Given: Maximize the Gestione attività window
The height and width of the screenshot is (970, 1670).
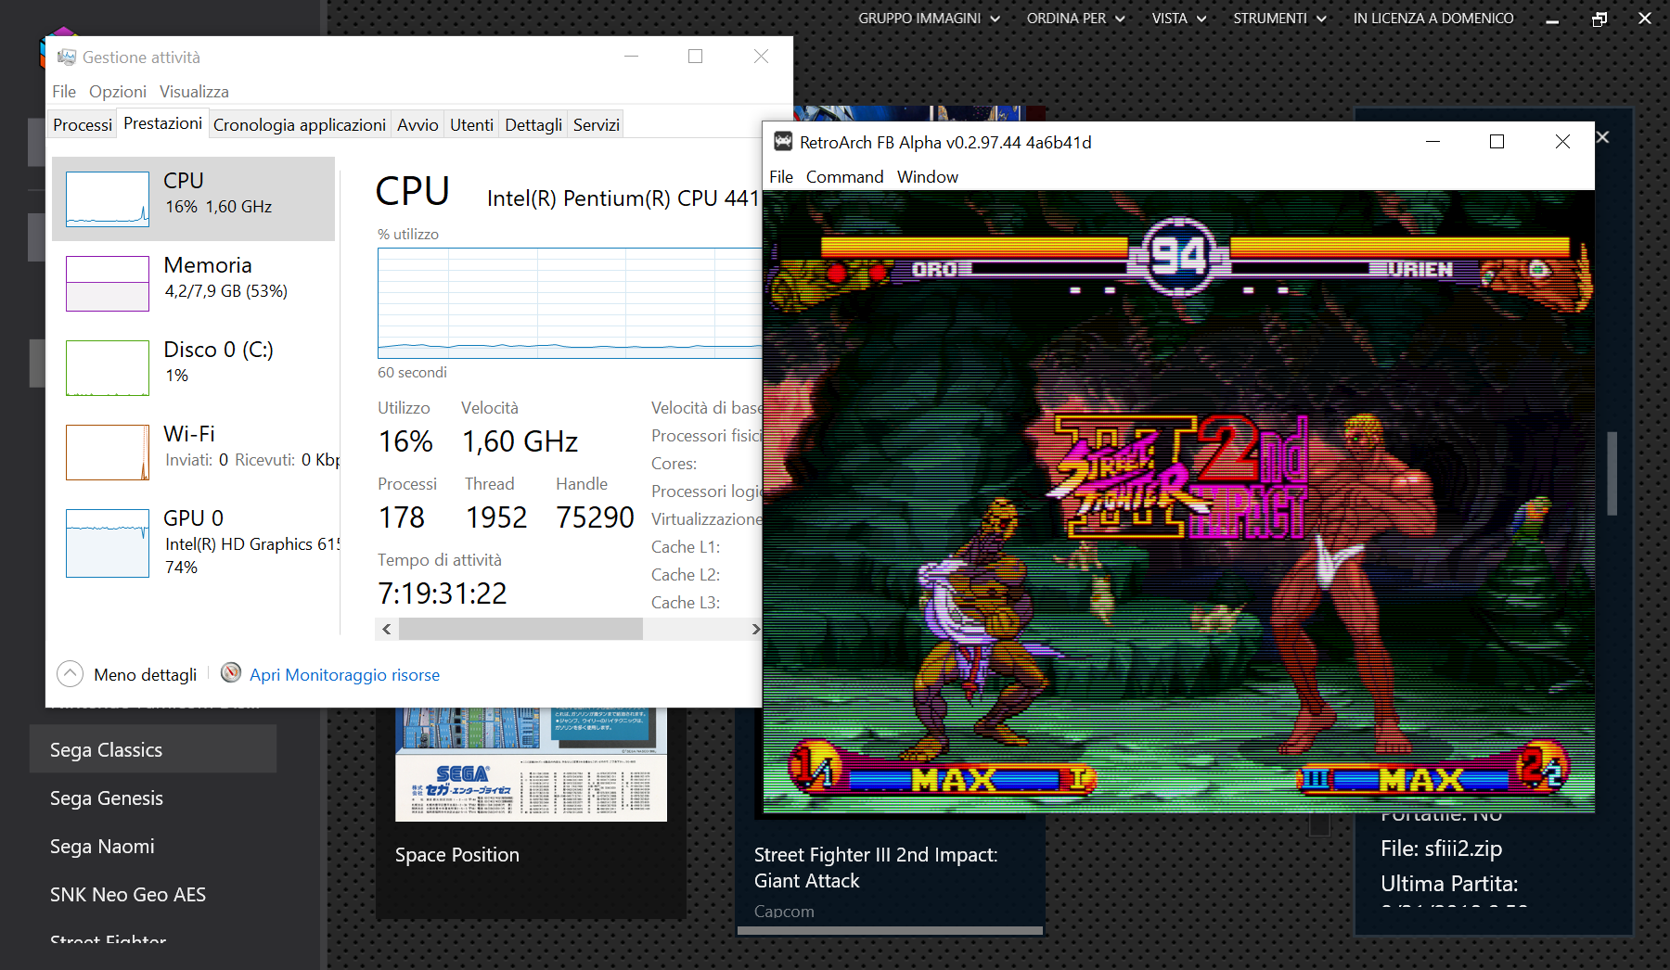Looking at the screenshot, I should [x=695, y=57].
